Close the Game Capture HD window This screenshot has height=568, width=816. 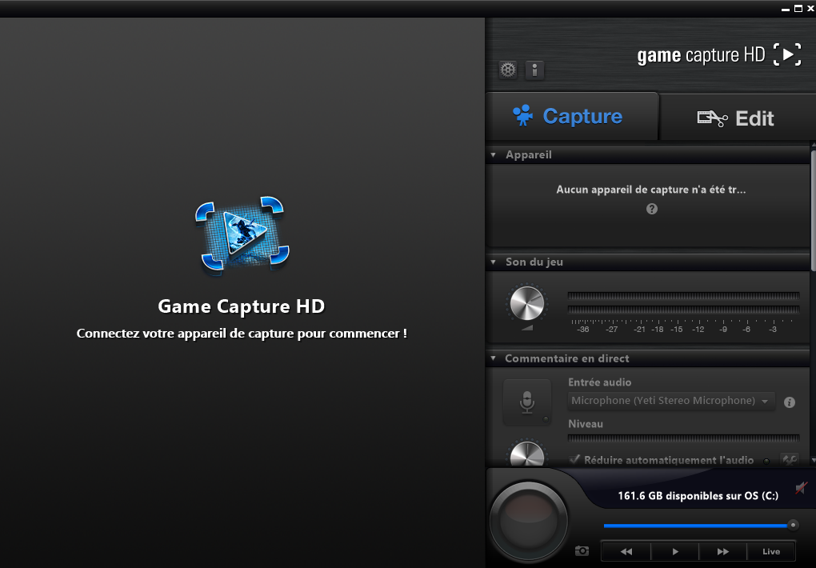pos(810,8)
